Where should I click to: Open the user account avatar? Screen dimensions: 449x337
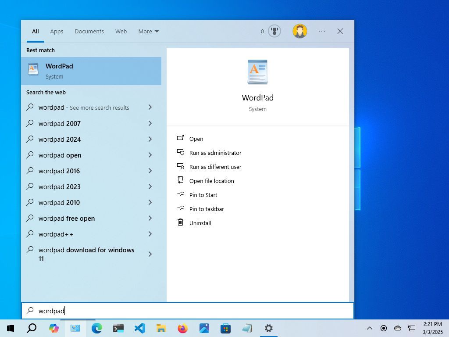pos(299,31)
